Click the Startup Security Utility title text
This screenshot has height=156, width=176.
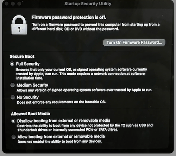click(x=88, y=4)
